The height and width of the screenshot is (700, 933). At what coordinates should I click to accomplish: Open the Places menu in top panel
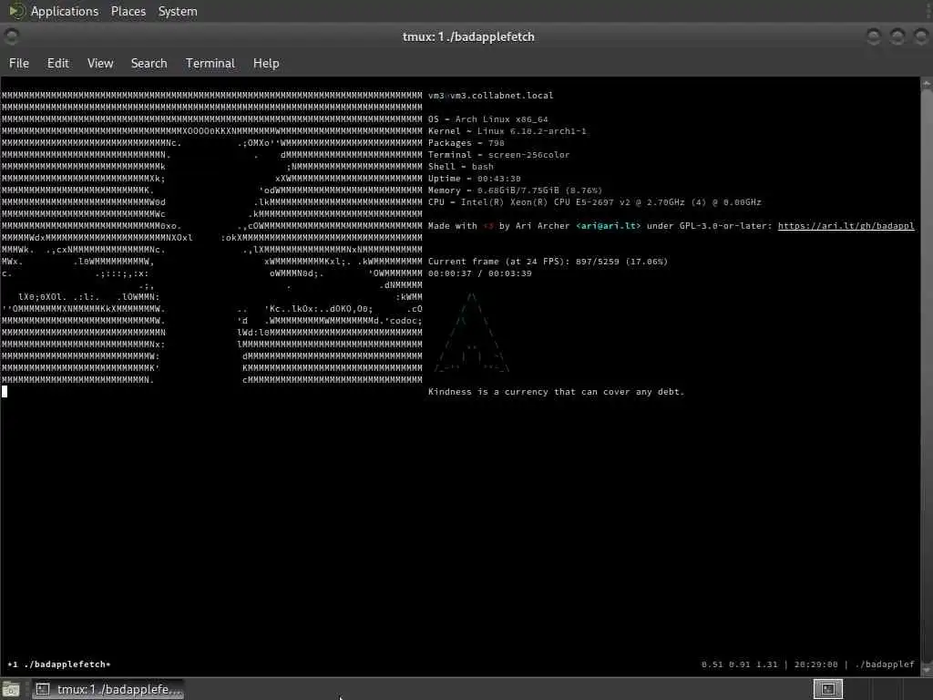point(128,11)
